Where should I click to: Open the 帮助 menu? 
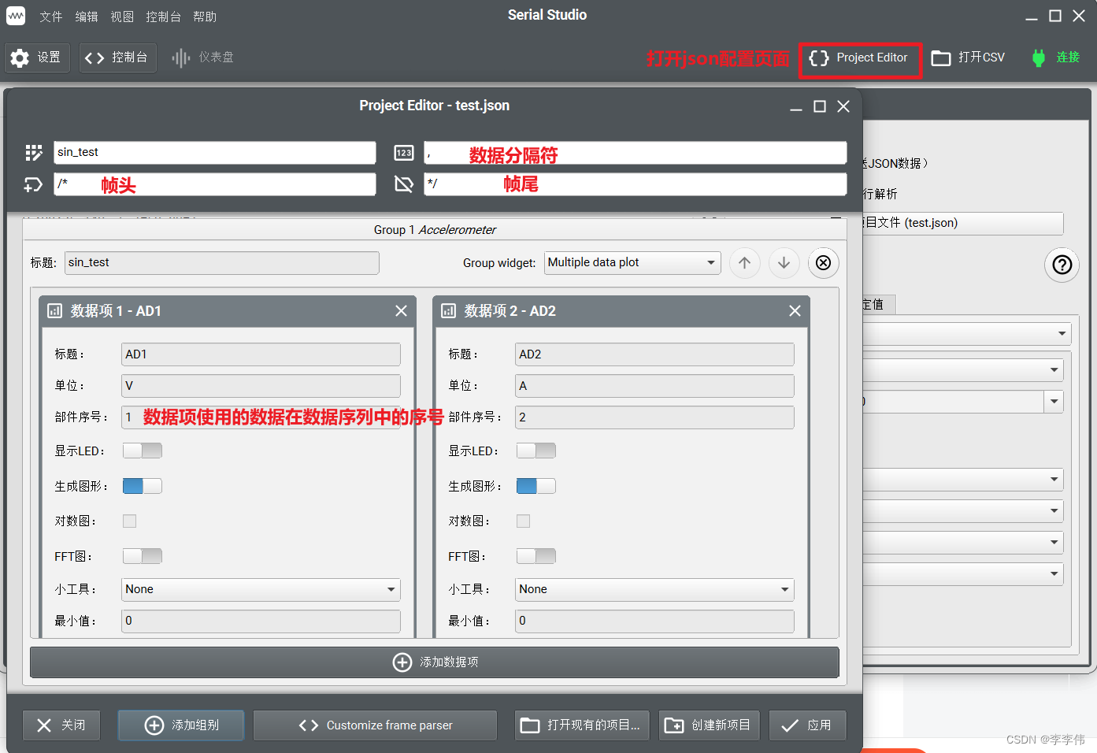[204, 16]
